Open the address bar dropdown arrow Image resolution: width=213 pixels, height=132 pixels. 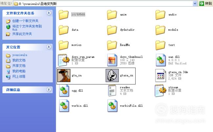(x=195, y=4)
